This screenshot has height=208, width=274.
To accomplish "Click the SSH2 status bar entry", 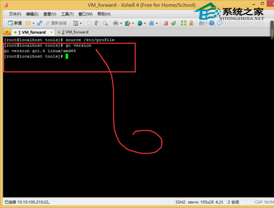I will tap(180, 202).
